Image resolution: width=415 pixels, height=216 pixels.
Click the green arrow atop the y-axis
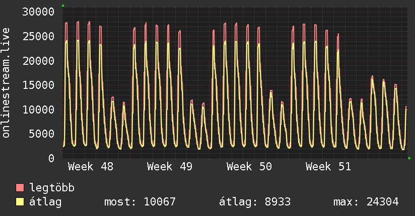point(63,6)
